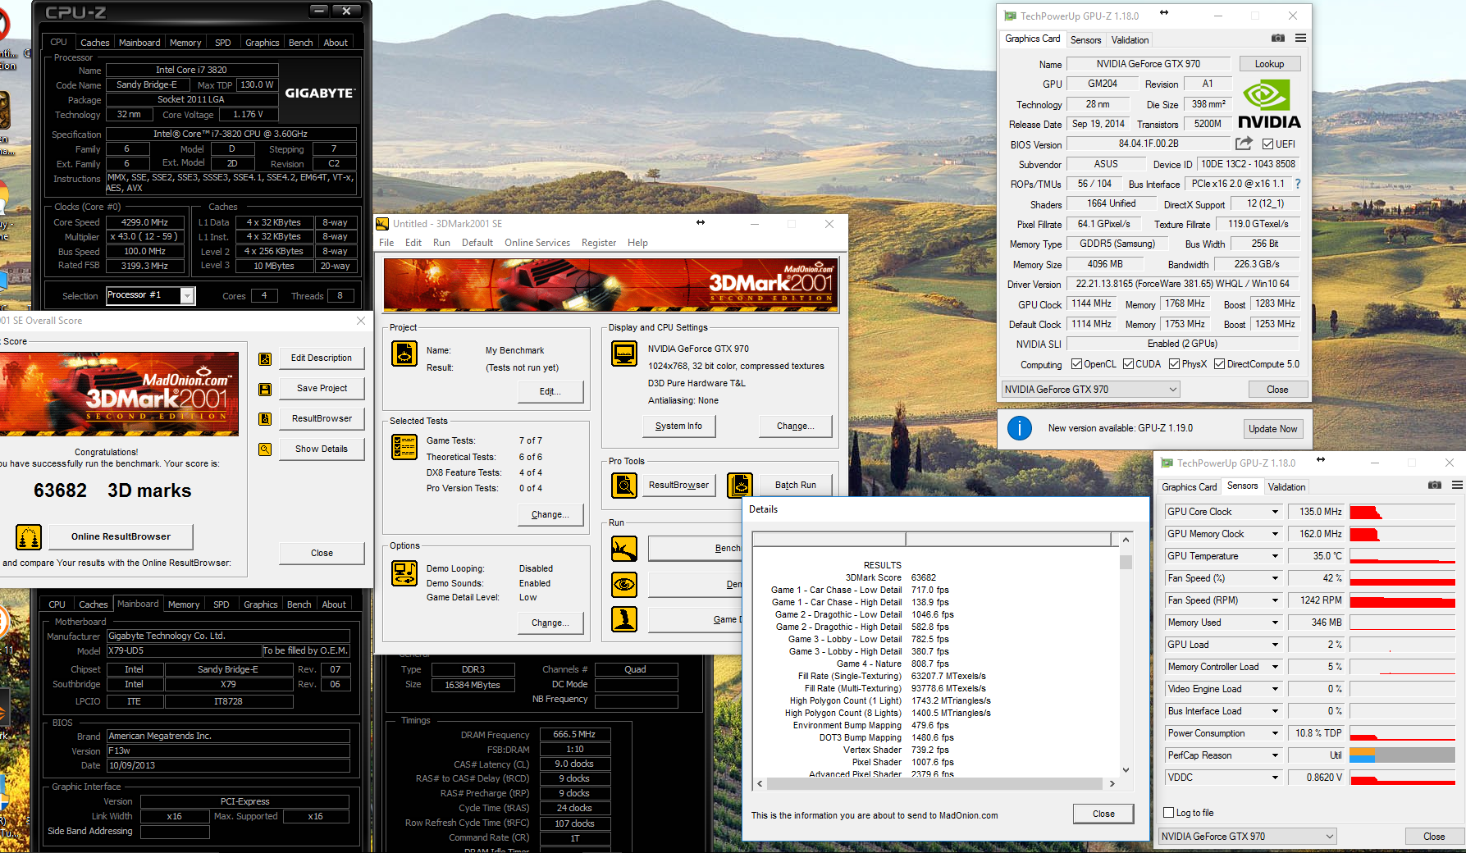Click the Online ResultBrowser yellow icon
Viewport: 1466px width, 853px height.
(x=29, y=537)
